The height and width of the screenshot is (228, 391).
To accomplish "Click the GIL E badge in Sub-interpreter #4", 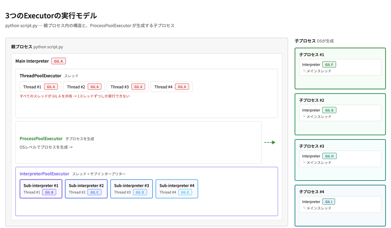I will (x=185, y=192).
